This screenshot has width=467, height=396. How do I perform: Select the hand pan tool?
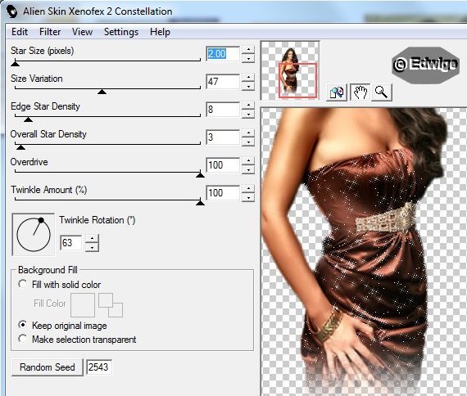point(360,92)
